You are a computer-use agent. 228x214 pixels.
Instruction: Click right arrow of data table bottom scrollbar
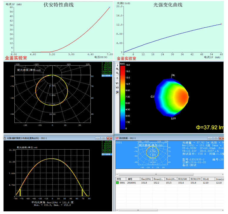click(x=223, y=210)
